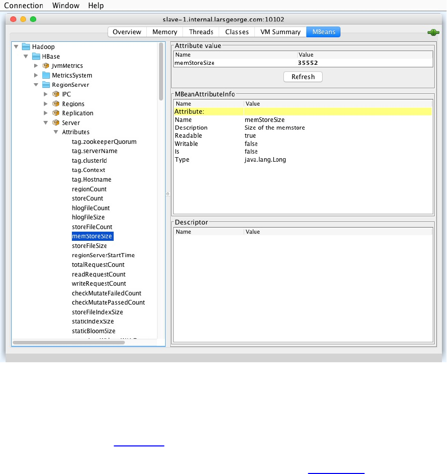Select the writeRequestCount attribute
Image resolution: width=447 pixels, height=474 pixels.
tap(99, 284)
